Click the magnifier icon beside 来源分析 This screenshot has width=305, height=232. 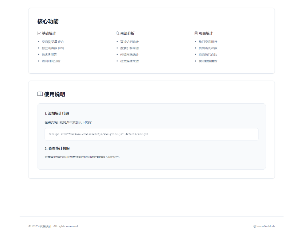tap(117, 33)
